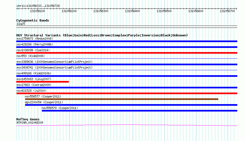This screenshot has width=245, height=141.
Task: Click the right arrow of the coordinate ruler
Action: [x=236, y=9]
